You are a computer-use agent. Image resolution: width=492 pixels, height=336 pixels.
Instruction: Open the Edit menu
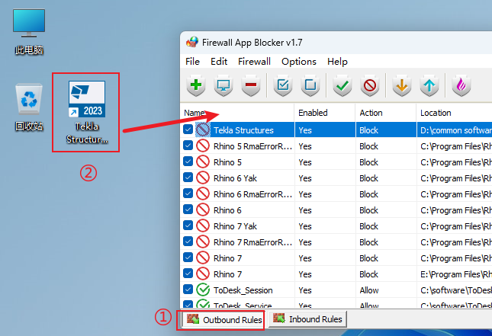tap(219, 62)
